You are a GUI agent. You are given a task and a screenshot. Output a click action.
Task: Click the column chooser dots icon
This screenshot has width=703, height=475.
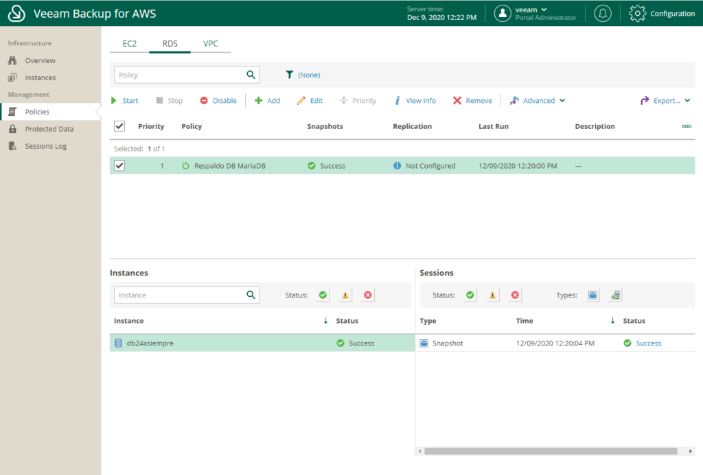(687, 126)
